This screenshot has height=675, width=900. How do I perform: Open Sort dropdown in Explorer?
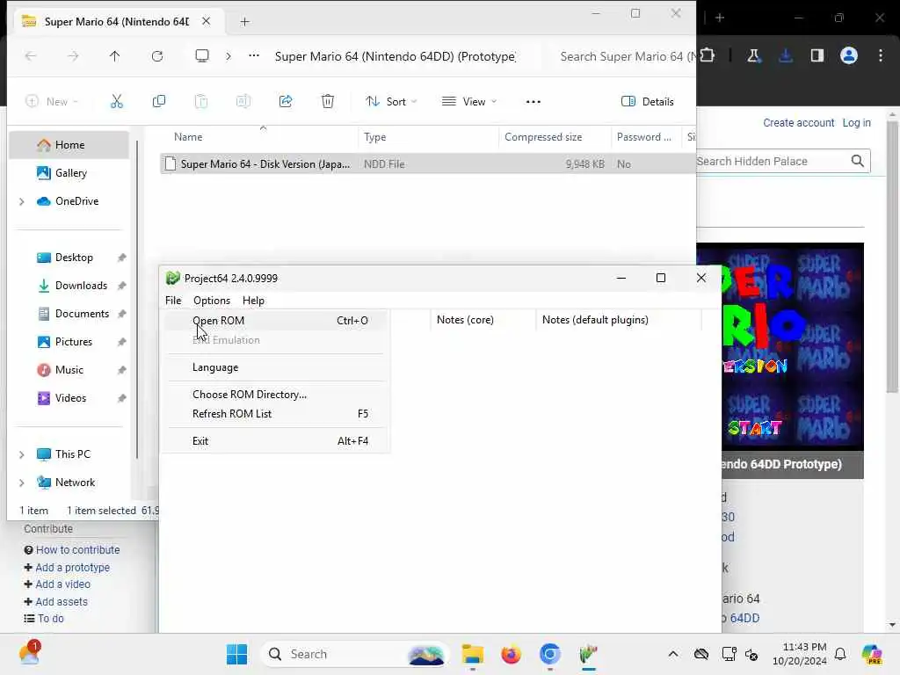point(391,102)
